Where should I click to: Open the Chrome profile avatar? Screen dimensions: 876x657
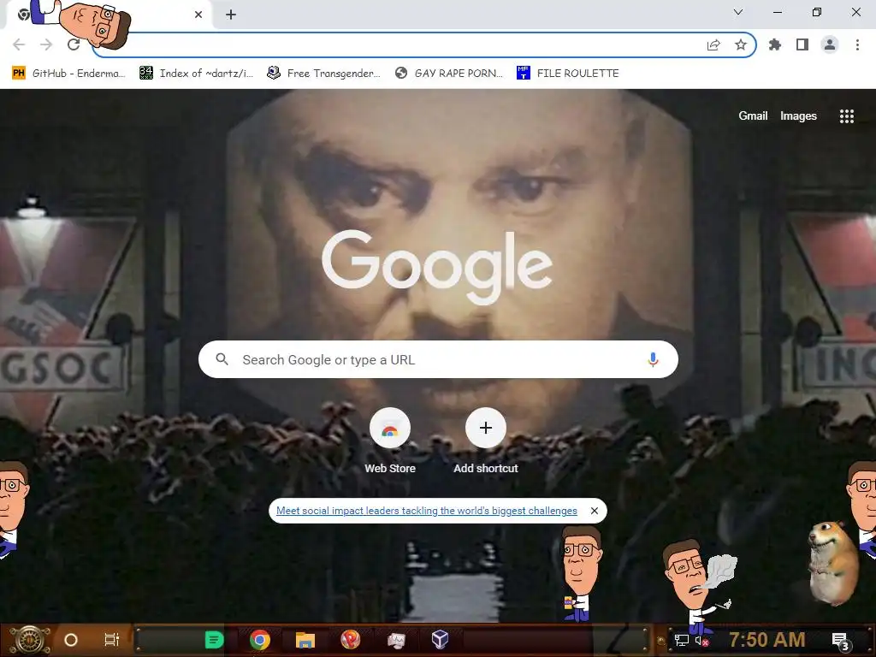tap(830, 44)
